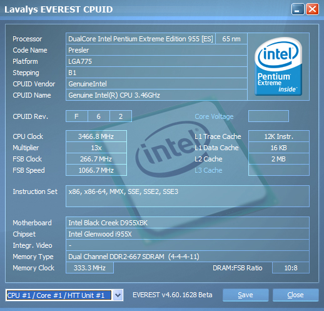The height and width of the screenshot is (311, 324).
Task: Click the CPUID Rev F box
Action: [x=77, y=116]
